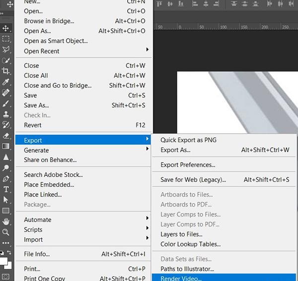The image size is (298, 281).
Task: Select the Sharpen tool triangle icon
Action: click(x=5, y=157)
